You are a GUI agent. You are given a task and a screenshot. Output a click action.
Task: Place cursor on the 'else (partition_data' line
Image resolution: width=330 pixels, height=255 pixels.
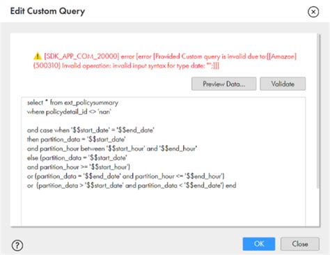click(77, 157)
